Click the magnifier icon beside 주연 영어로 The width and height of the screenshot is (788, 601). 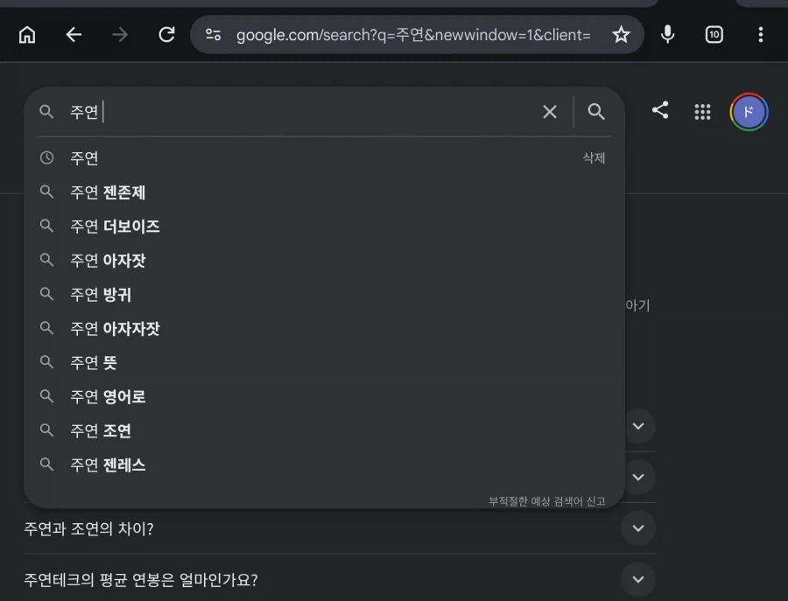pos(46,396)
